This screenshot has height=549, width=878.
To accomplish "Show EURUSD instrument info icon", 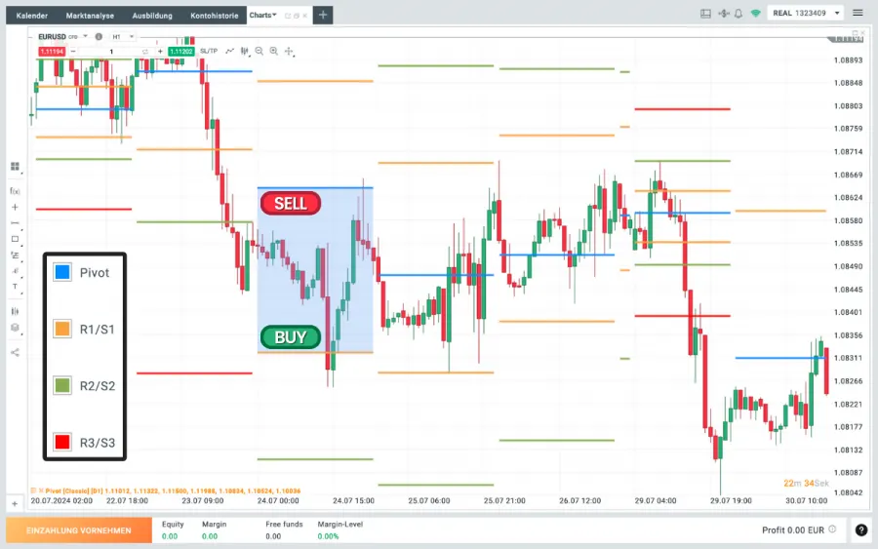I will pos(99,36).
